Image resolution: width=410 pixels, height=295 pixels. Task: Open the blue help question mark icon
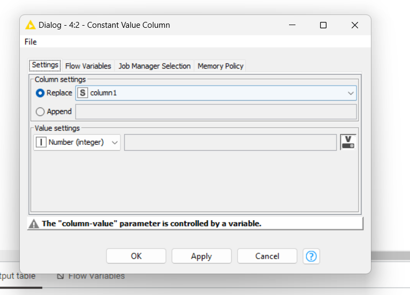[311, 256]
